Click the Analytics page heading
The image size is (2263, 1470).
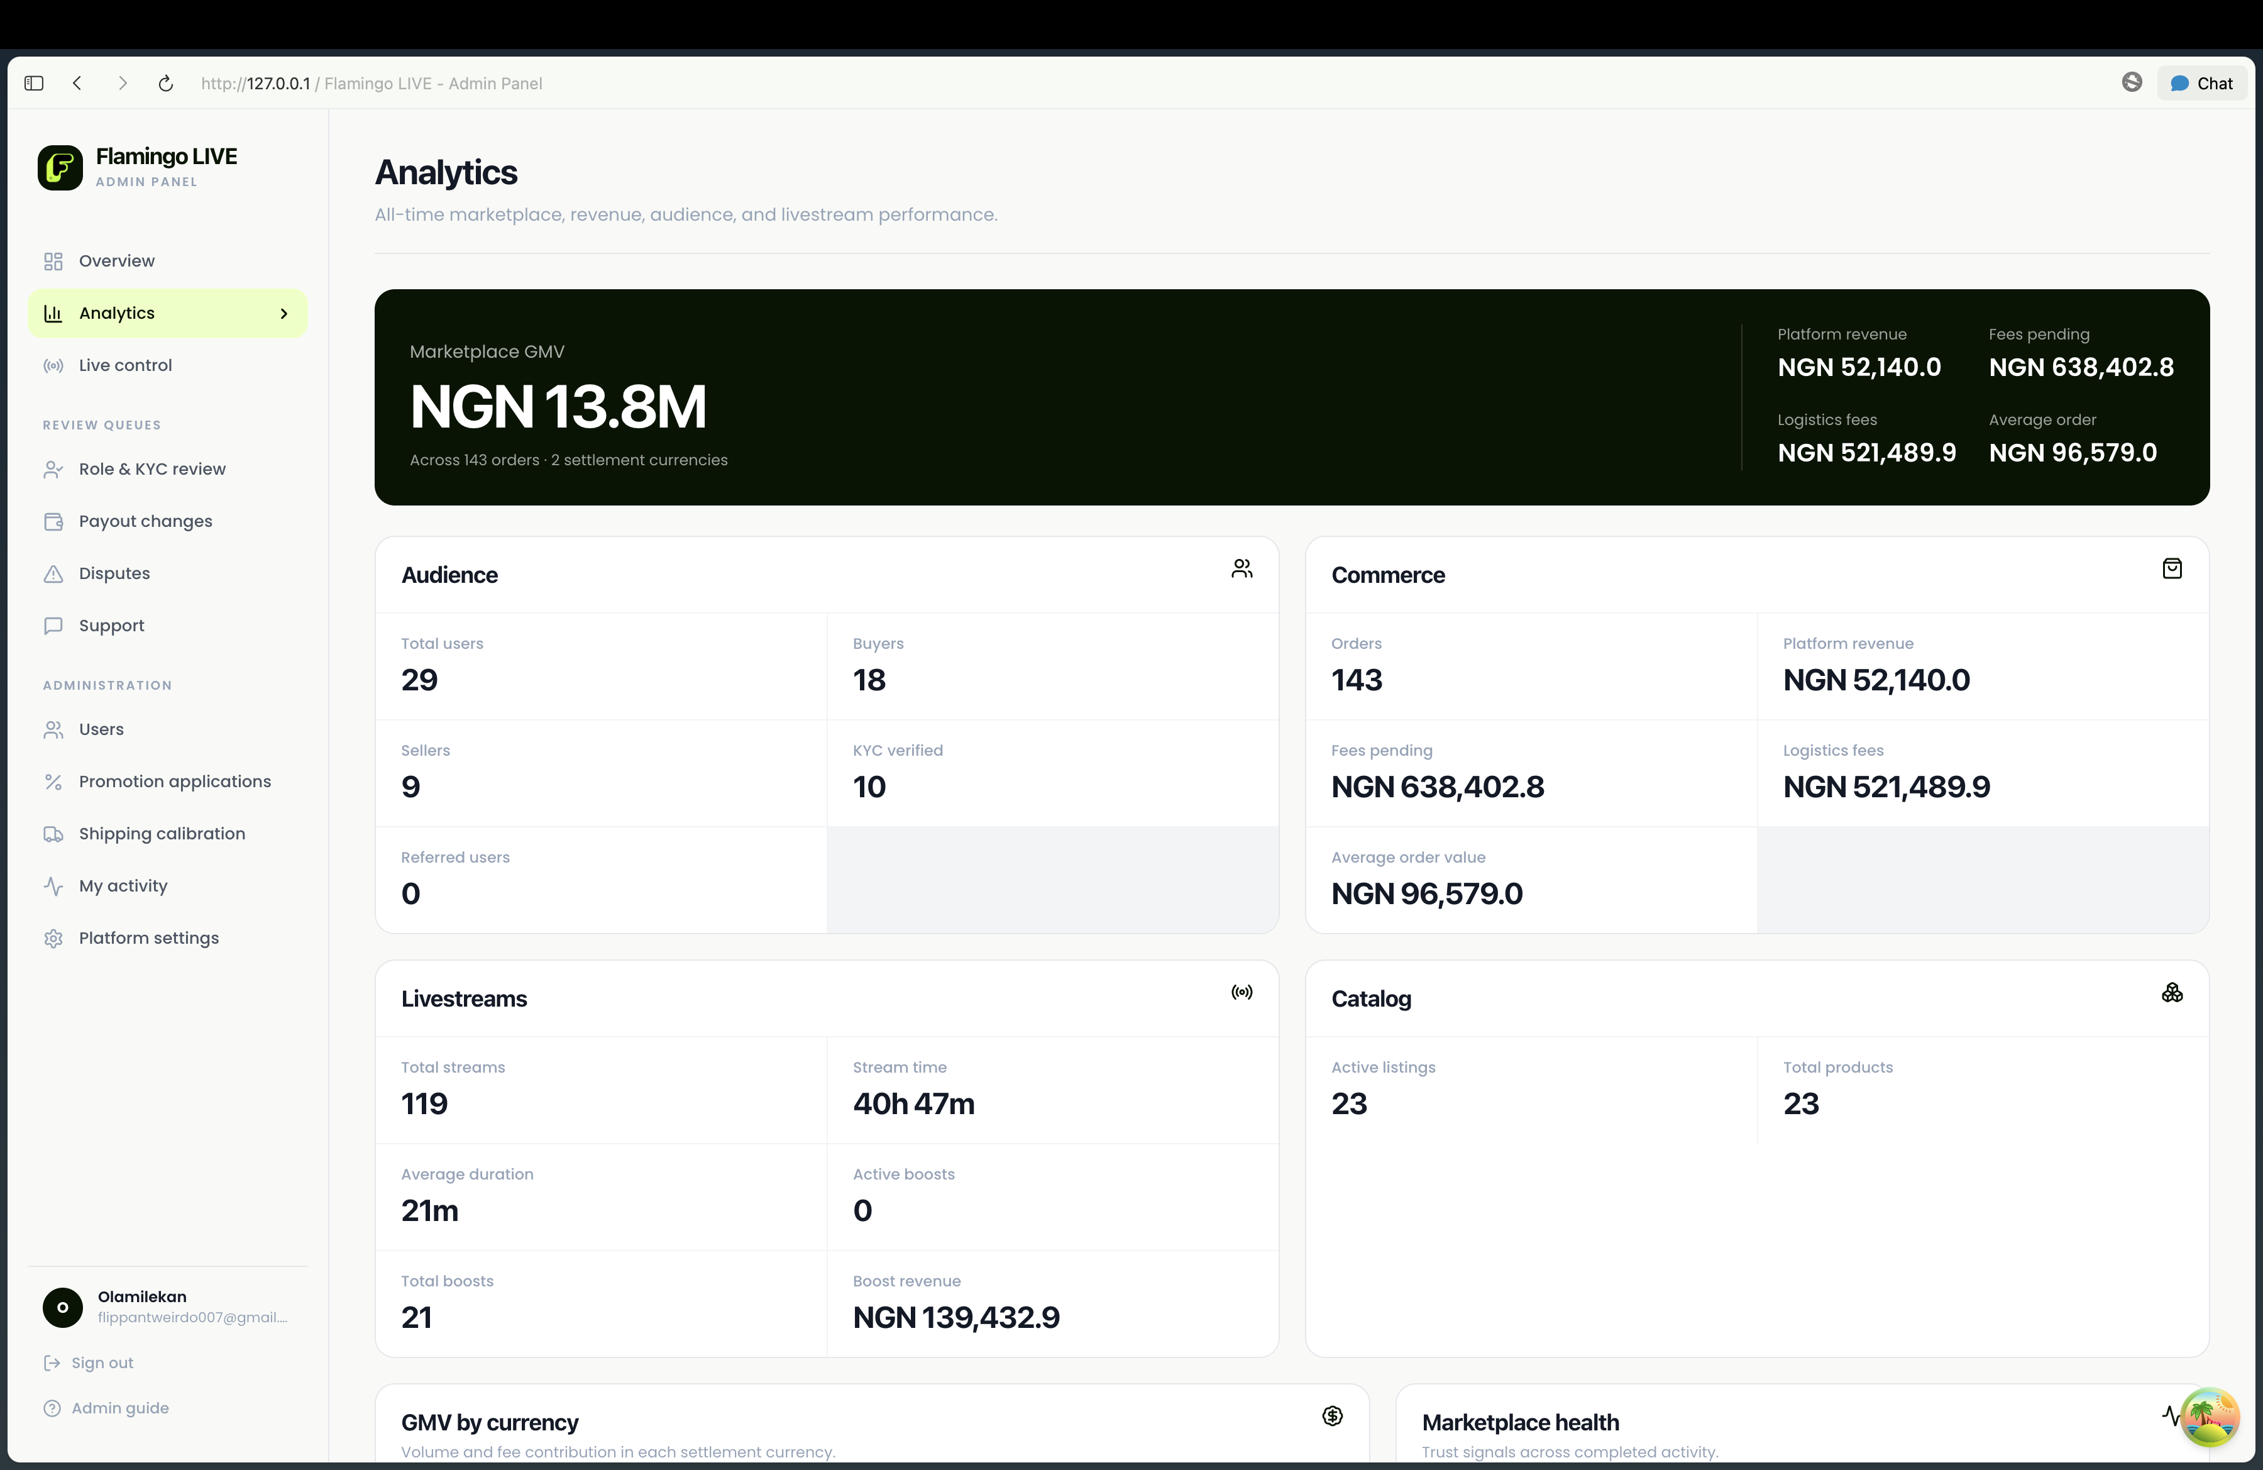click(x=446, y=173)
